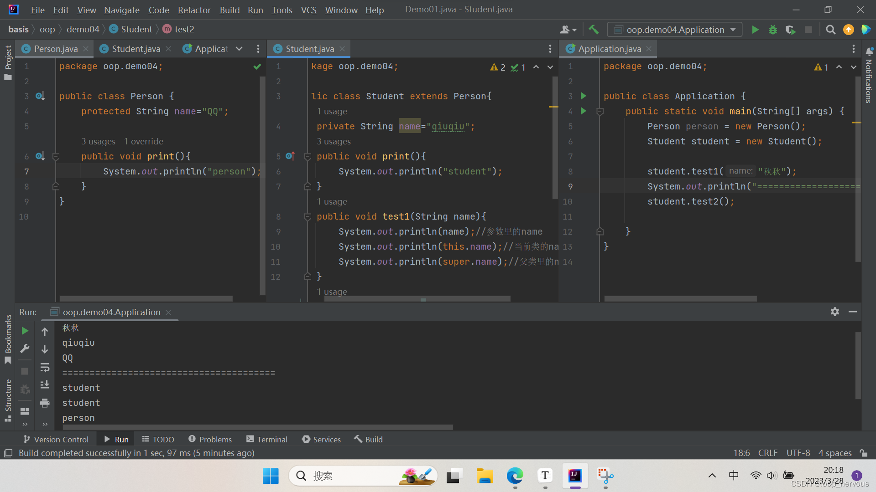Open middle editor tab options menu

click(550, 49)
